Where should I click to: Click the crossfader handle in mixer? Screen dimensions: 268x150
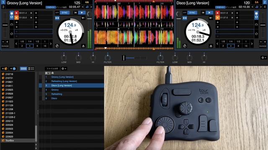(x=124, y=58)
